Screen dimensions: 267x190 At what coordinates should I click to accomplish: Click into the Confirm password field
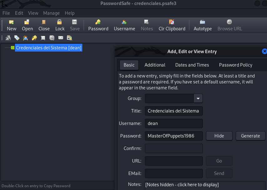point(174,148)
